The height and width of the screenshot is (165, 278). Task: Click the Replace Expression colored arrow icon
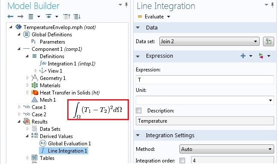(261, 56)
